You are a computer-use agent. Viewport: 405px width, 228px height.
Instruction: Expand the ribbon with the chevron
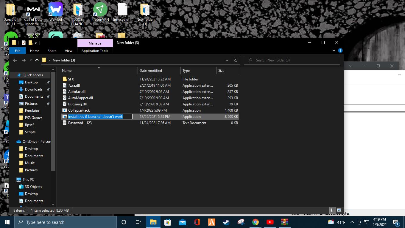coord(334,51)
